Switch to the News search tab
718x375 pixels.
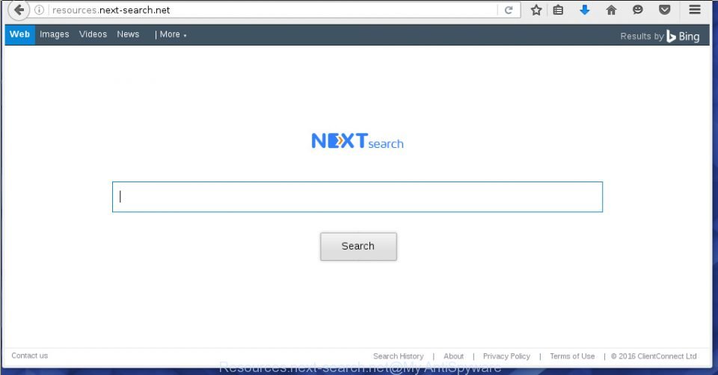pos(128,34)
